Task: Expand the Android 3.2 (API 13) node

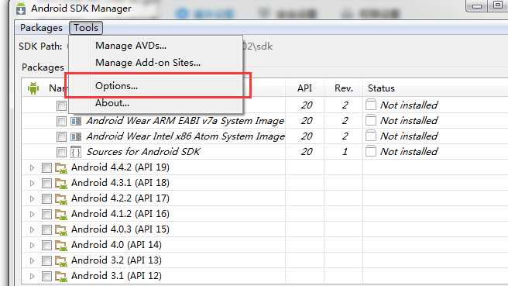Action: 32,260
